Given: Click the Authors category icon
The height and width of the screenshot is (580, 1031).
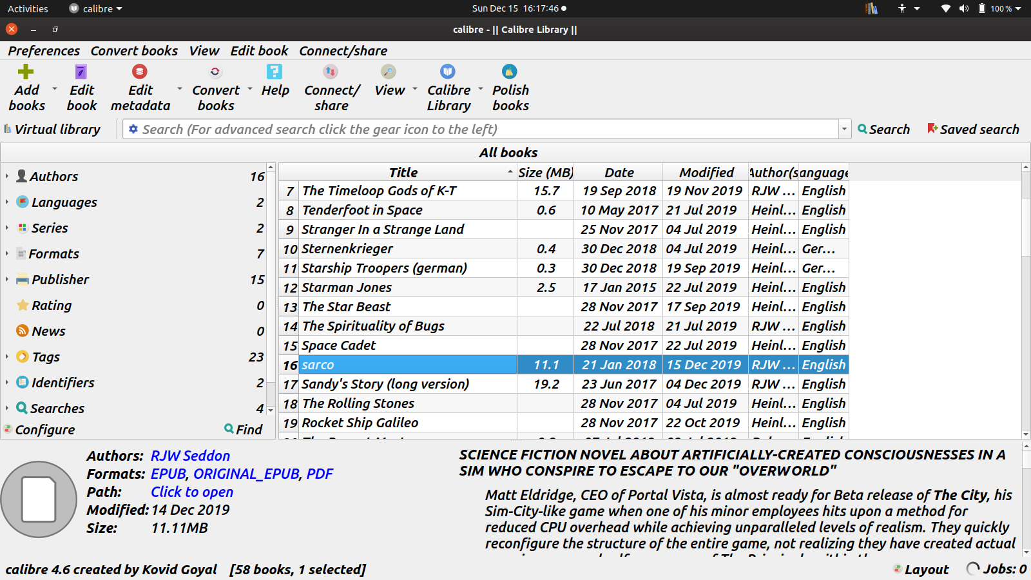Looking at the screenshot, I should [22, 176].
